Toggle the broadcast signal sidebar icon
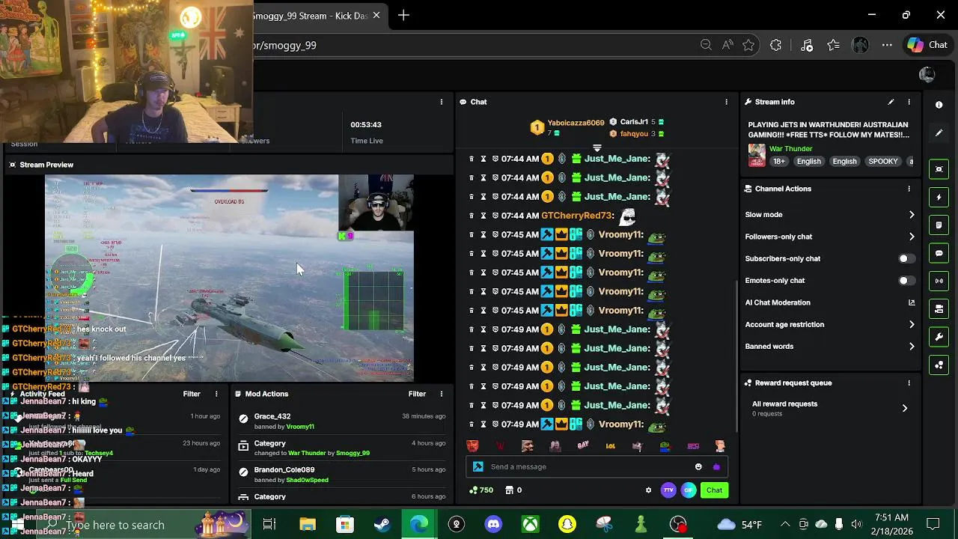Screen dimensions: 958x539 click(x=939, y=281)
